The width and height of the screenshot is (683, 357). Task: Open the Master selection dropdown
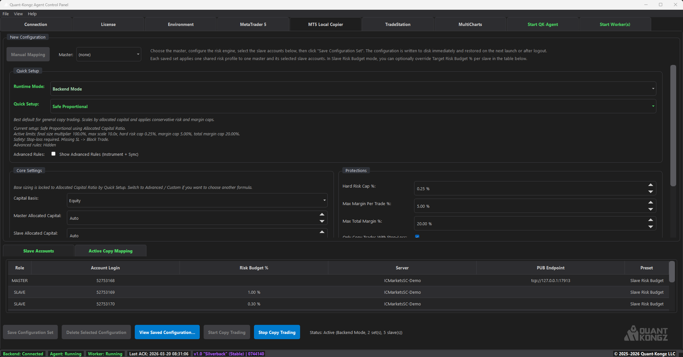pos(108,54)
